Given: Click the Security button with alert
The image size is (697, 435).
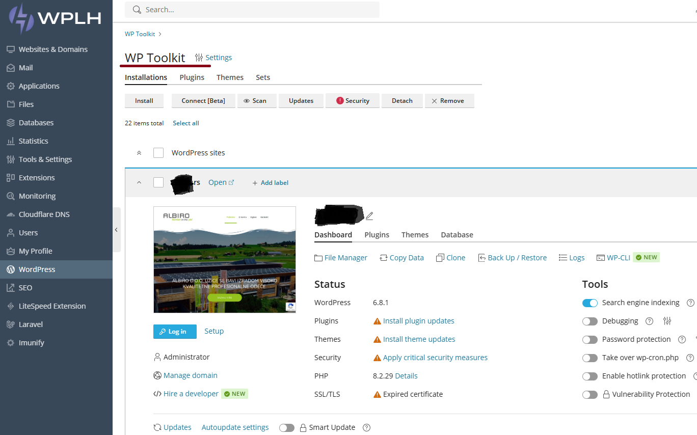Looking at the screenshot, I should pos(353,101).
